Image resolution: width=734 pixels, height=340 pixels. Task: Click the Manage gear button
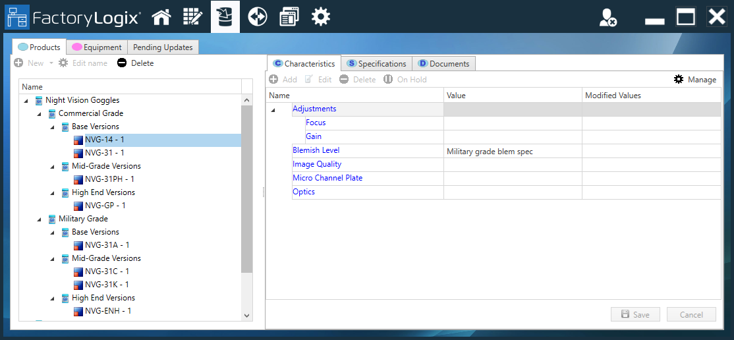695,80
